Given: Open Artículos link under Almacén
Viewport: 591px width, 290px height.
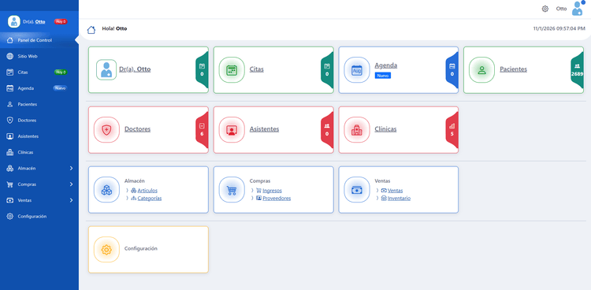Looking at the screenshot, I should click(x=147, y=191).
